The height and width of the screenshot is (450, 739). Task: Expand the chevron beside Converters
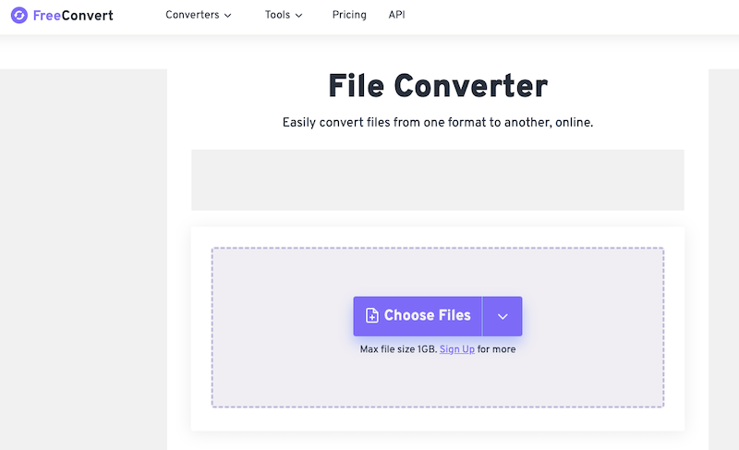coord(228,16)
